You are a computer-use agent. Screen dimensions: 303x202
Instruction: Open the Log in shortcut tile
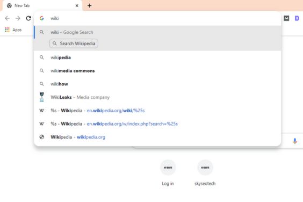click(168, 172)
